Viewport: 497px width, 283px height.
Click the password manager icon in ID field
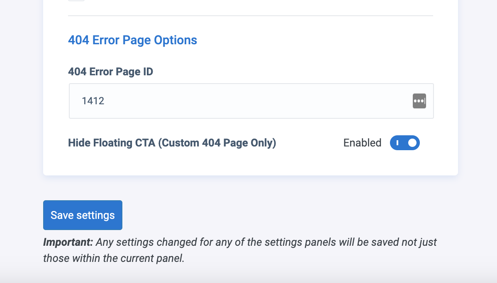click(x=419, y=101)
